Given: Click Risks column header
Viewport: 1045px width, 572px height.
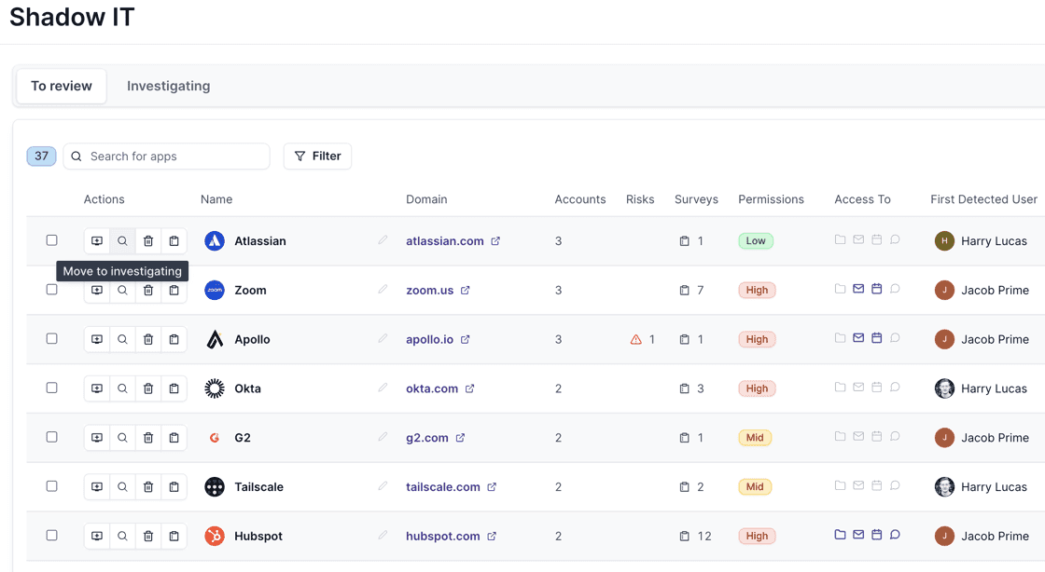Looking at the screenshot, I should (x=640, y=198).
